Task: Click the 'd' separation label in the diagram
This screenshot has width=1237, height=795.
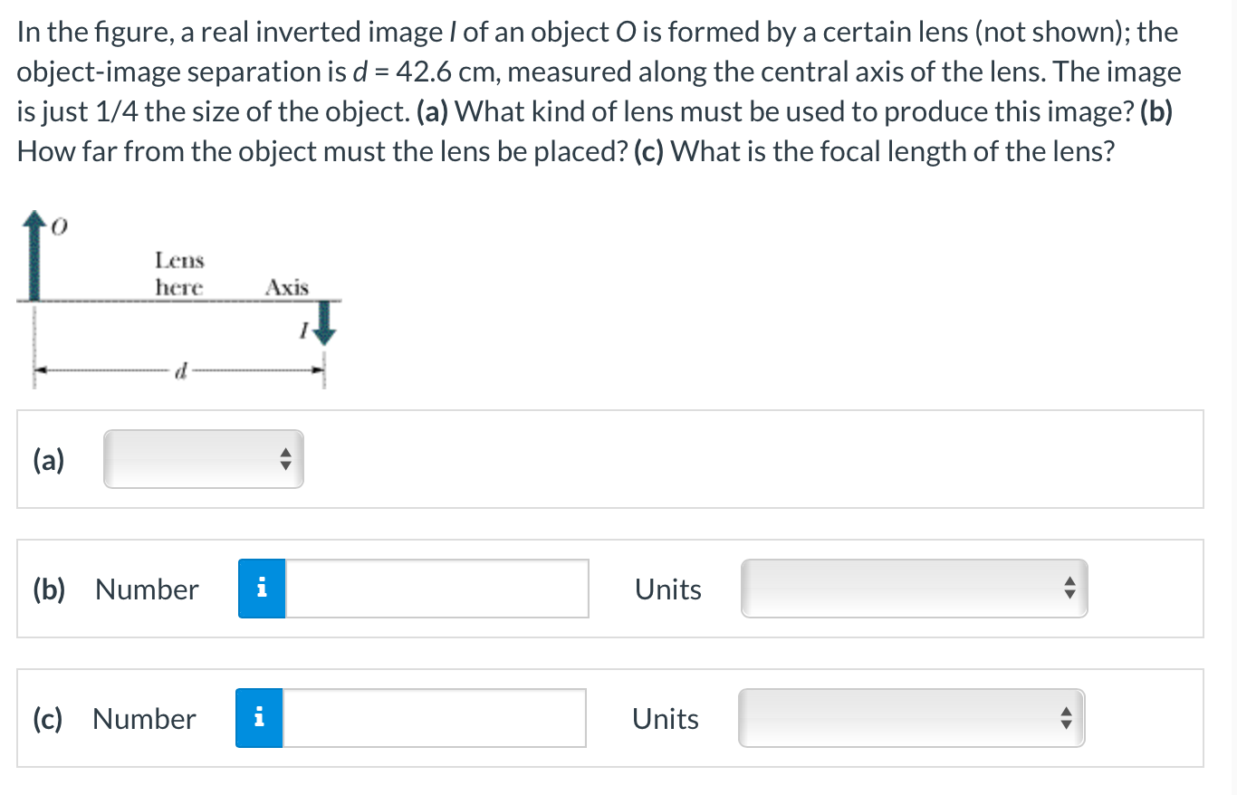Action: tap(180, 369)
